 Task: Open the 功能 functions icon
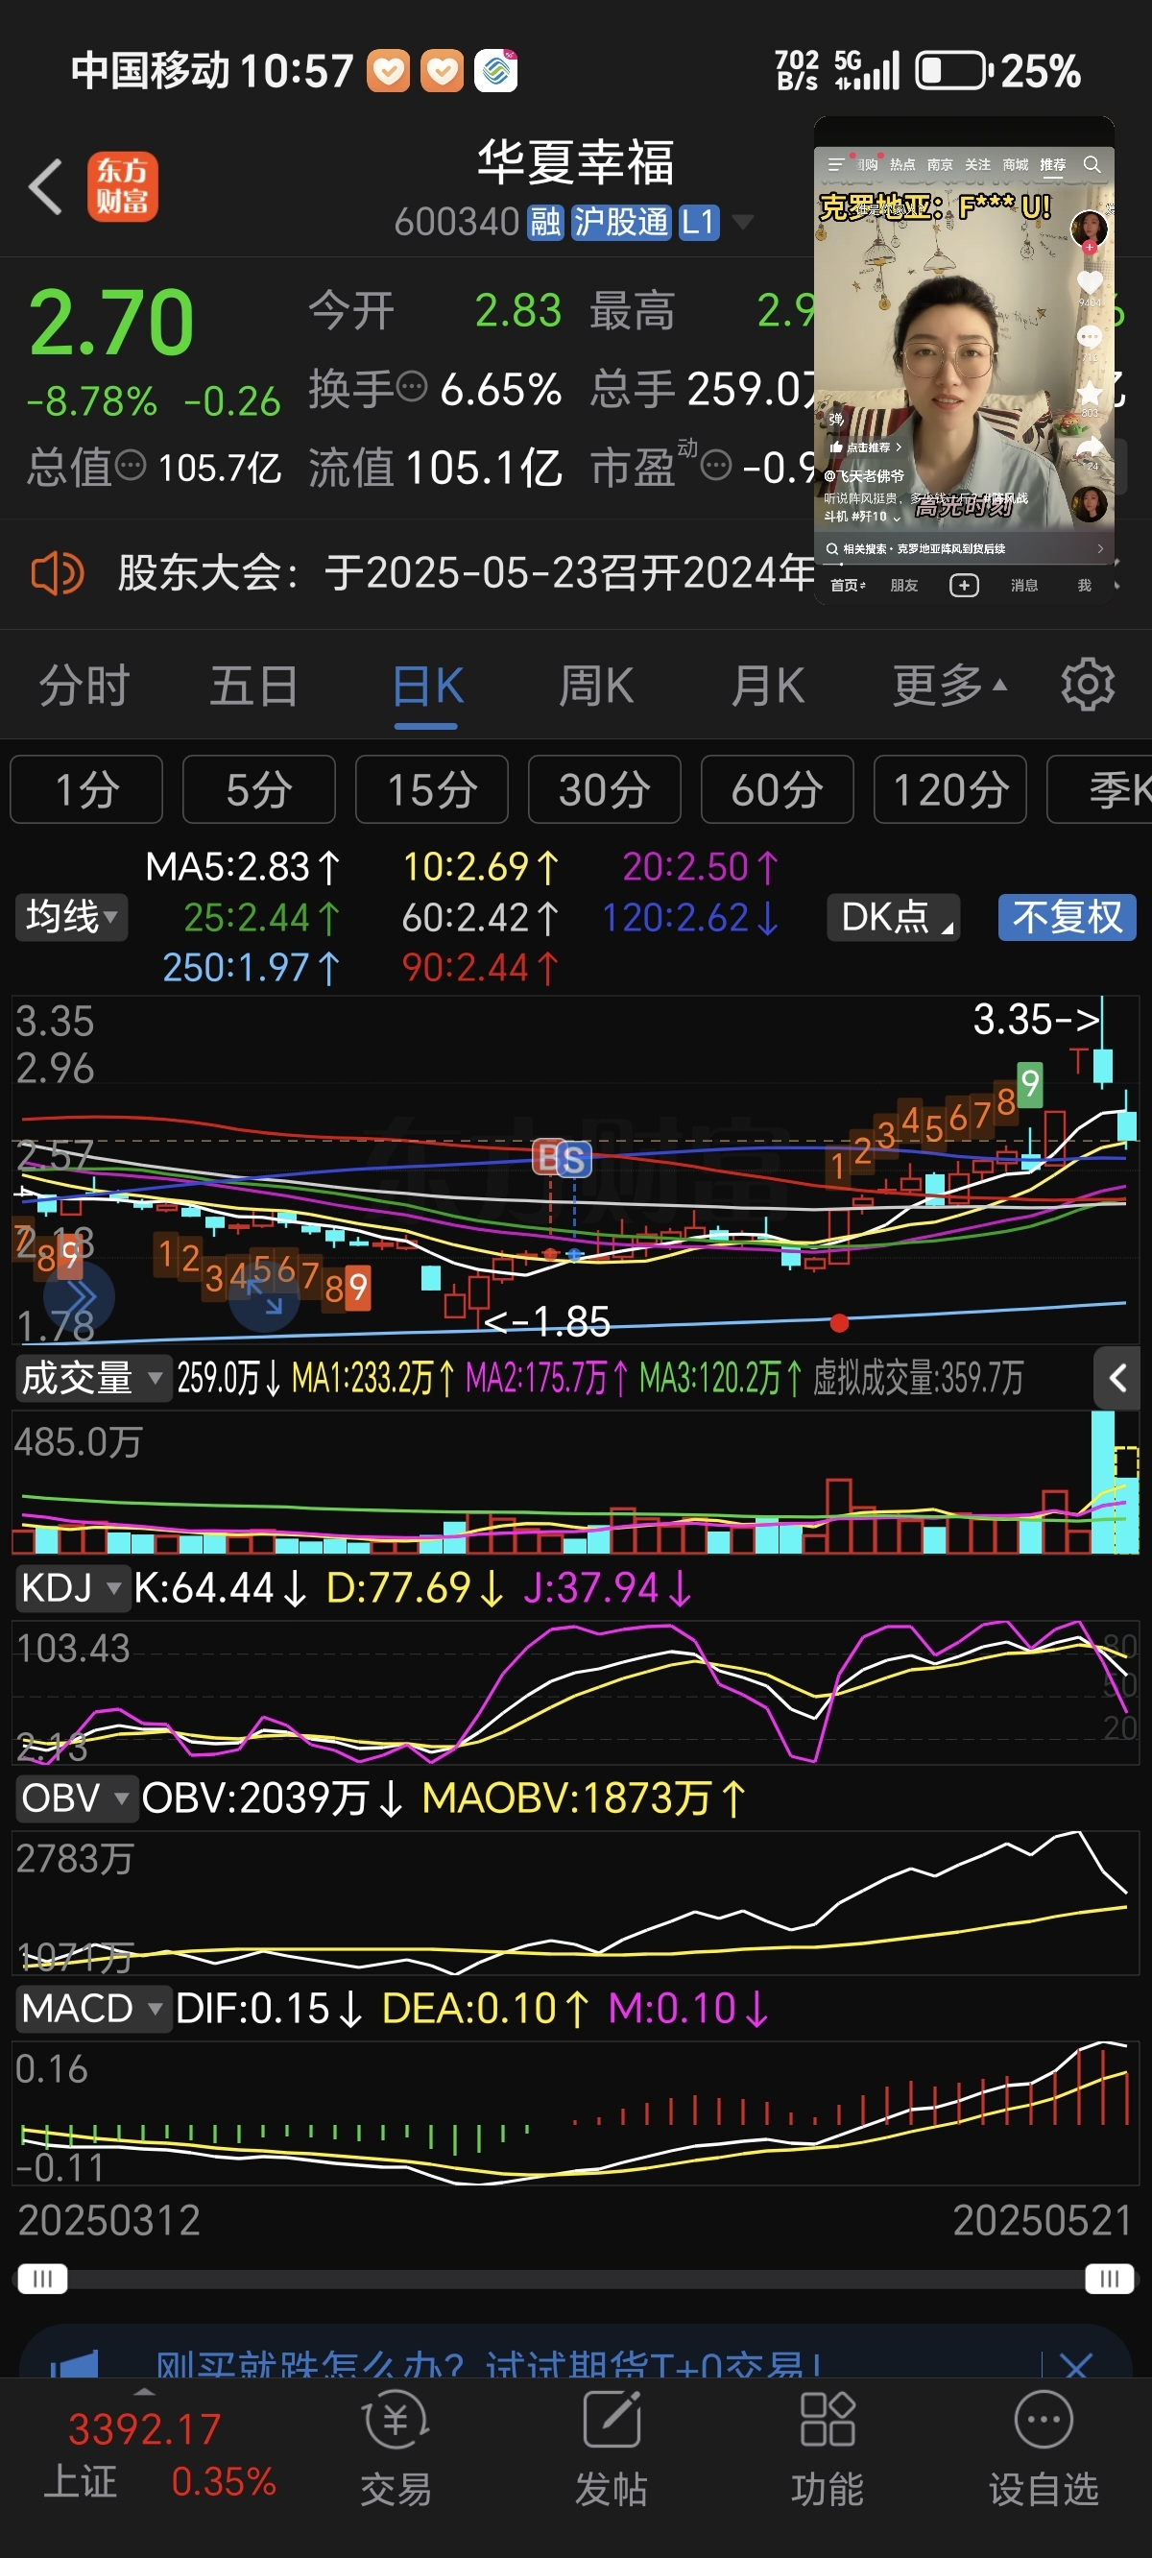click(828, 2447)
